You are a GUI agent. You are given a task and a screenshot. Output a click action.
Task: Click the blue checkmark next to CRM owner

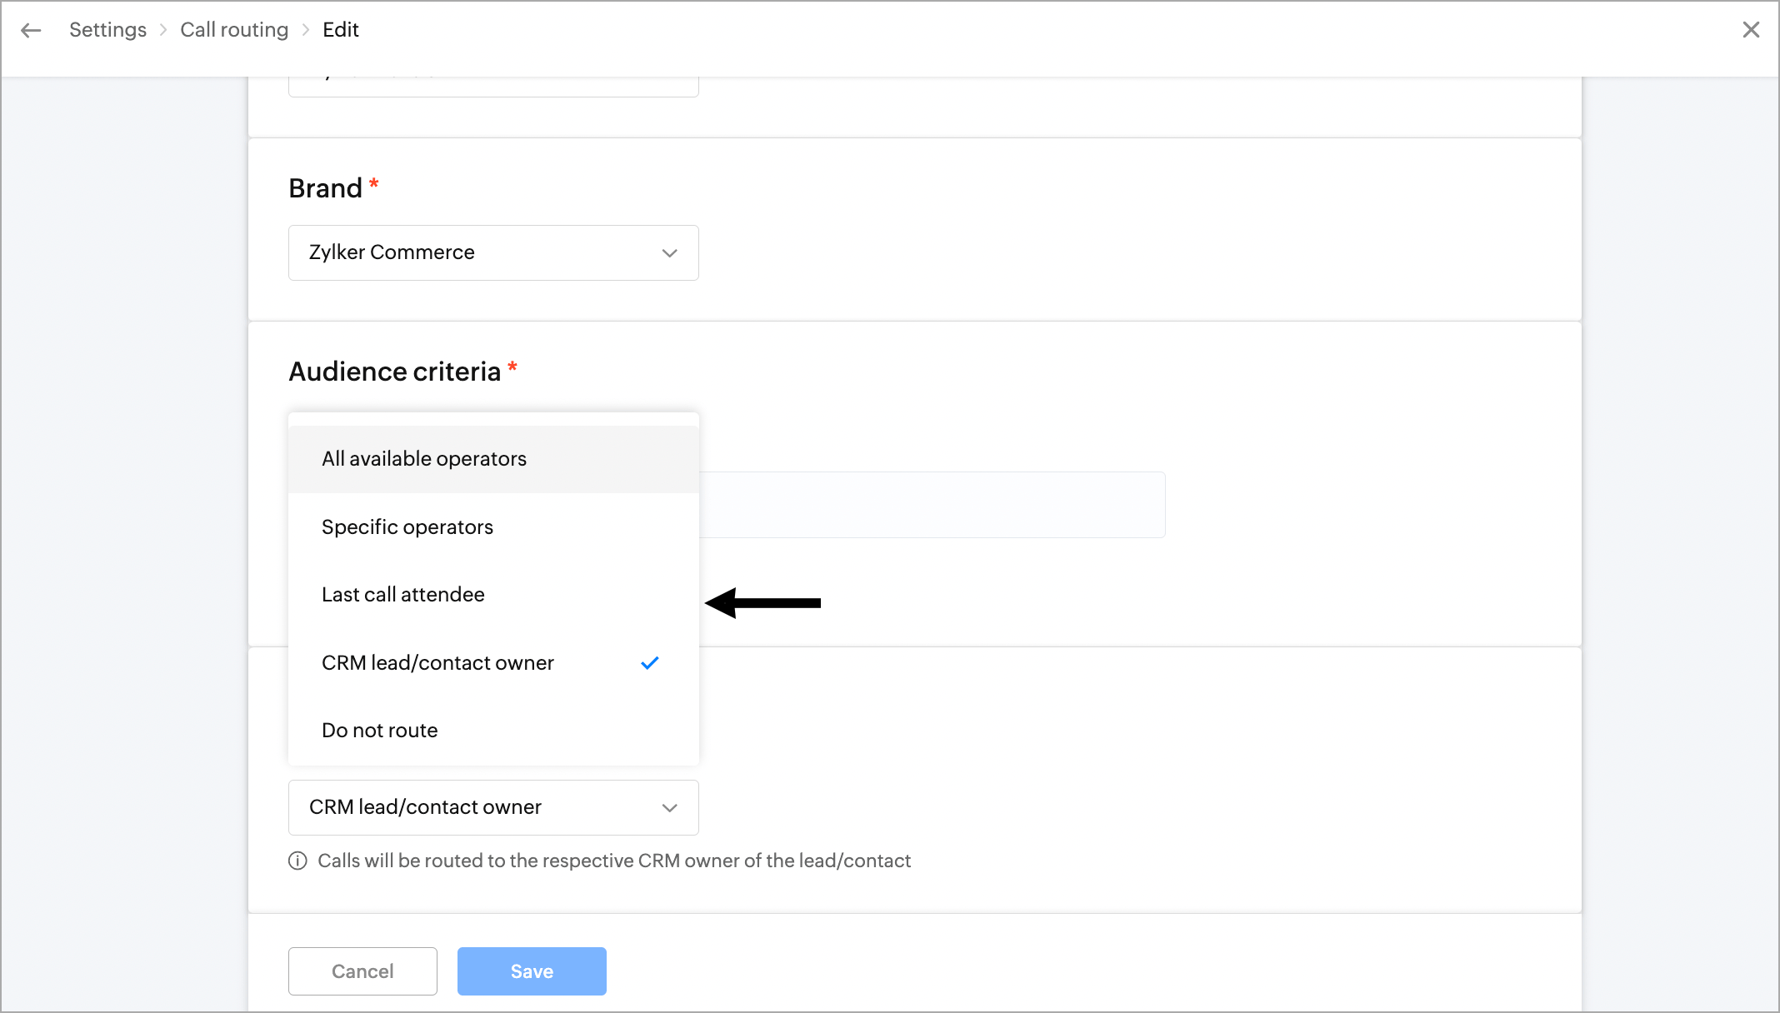coord(650,663)
